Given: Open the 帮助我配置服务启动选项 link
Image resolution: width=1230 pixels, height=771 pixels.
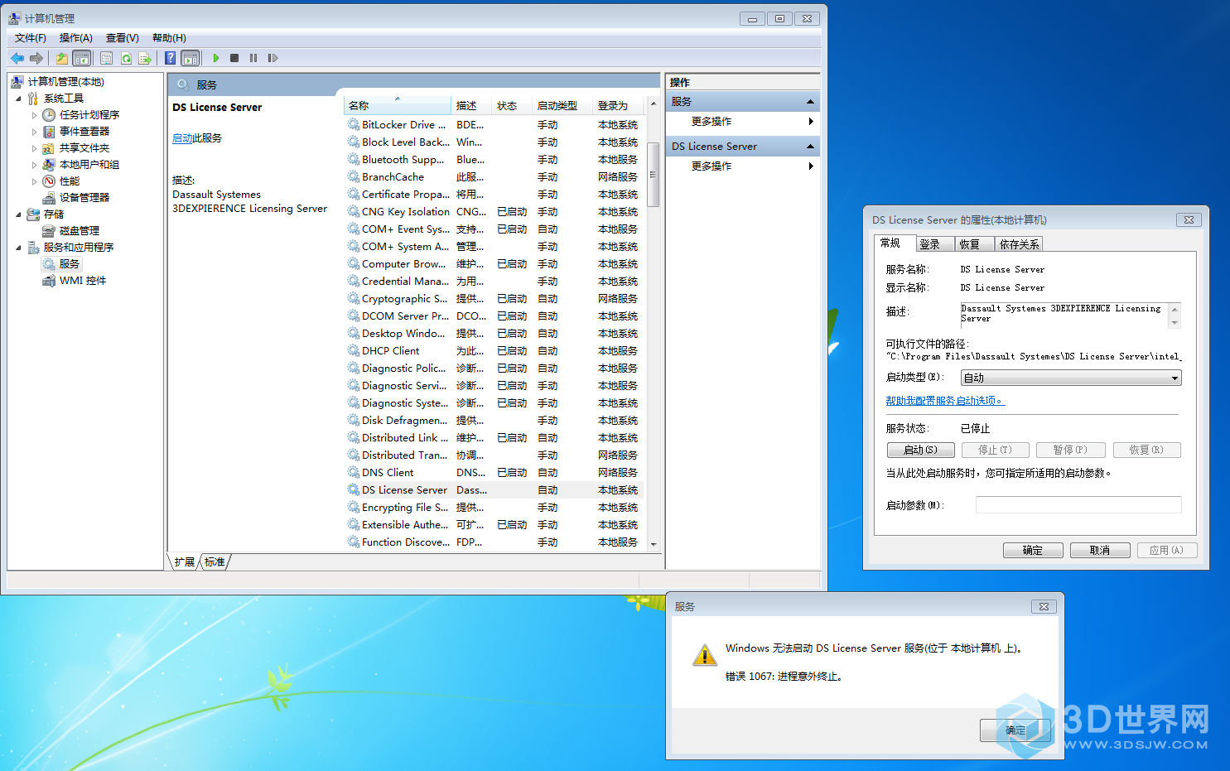Looking at the screenshot, I should [945, 401].
